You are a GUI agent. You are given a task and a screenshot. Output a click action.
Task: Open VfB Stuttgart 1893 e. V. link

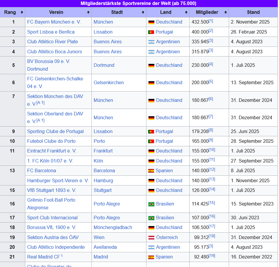pos(51,190)
